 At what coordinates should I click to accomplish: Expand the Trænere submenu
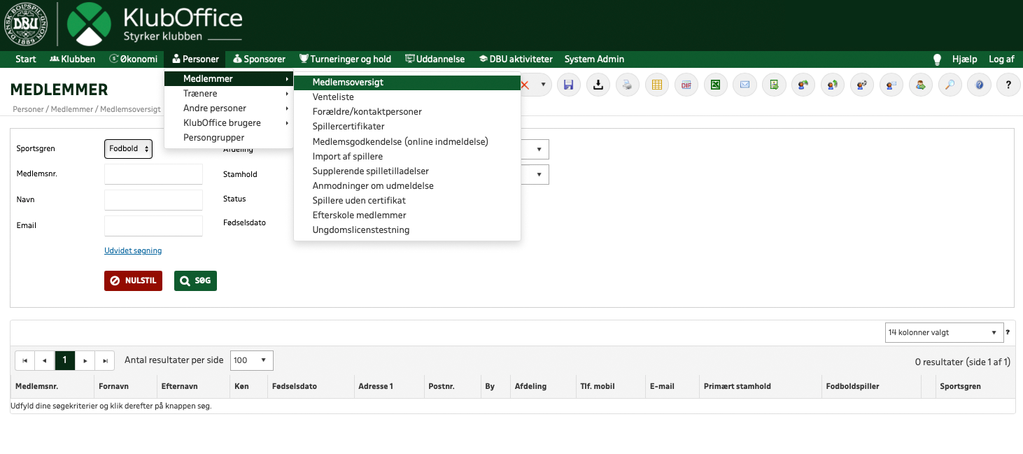coord(229,94)
